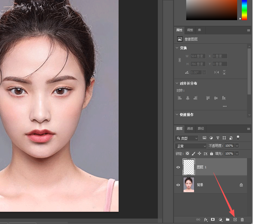253x224 pixels.
Task: Align bottom edges
Action: pyautogui.click(x=224, y=98)
